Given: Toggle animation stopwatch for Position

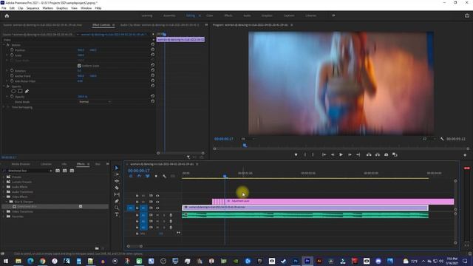Looking at the screenshot, I should [x=12, y=50].
